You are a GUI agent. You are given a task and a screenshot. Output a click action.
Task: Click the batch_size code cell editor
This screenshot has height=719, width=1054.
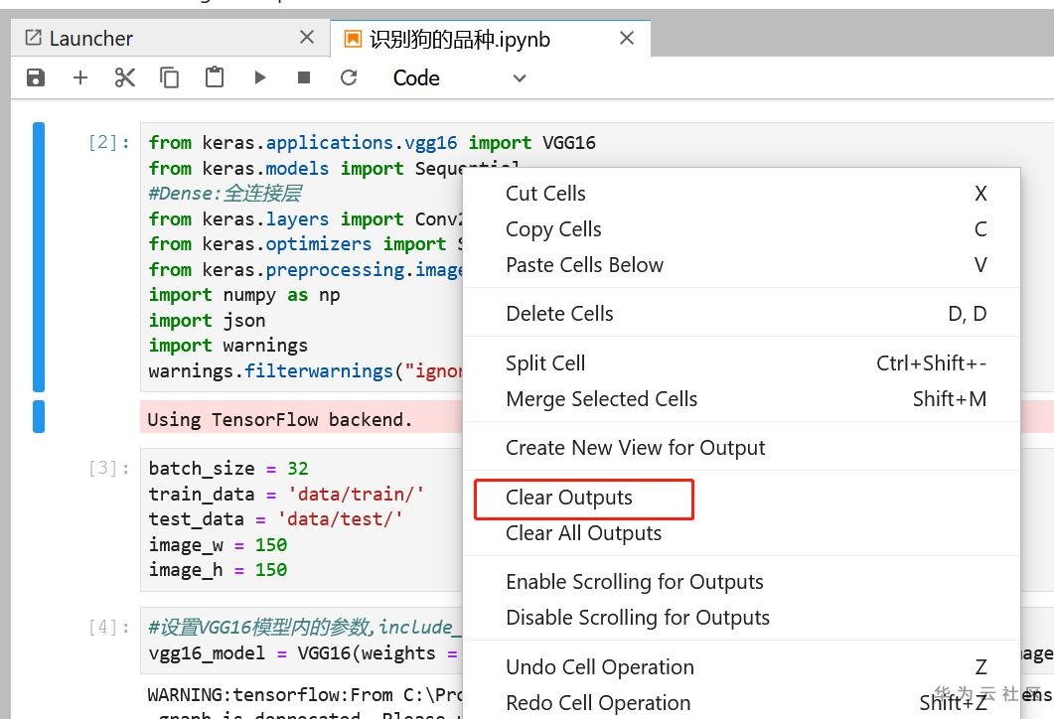coord(298,518)
